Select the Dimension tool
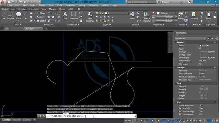 [x=74, y=16]
